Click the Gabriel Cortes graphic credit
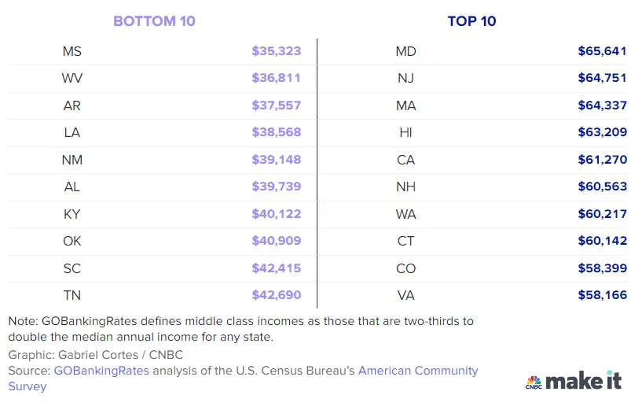The width and height of the screenshot is (642, 410). coord(95,355)
